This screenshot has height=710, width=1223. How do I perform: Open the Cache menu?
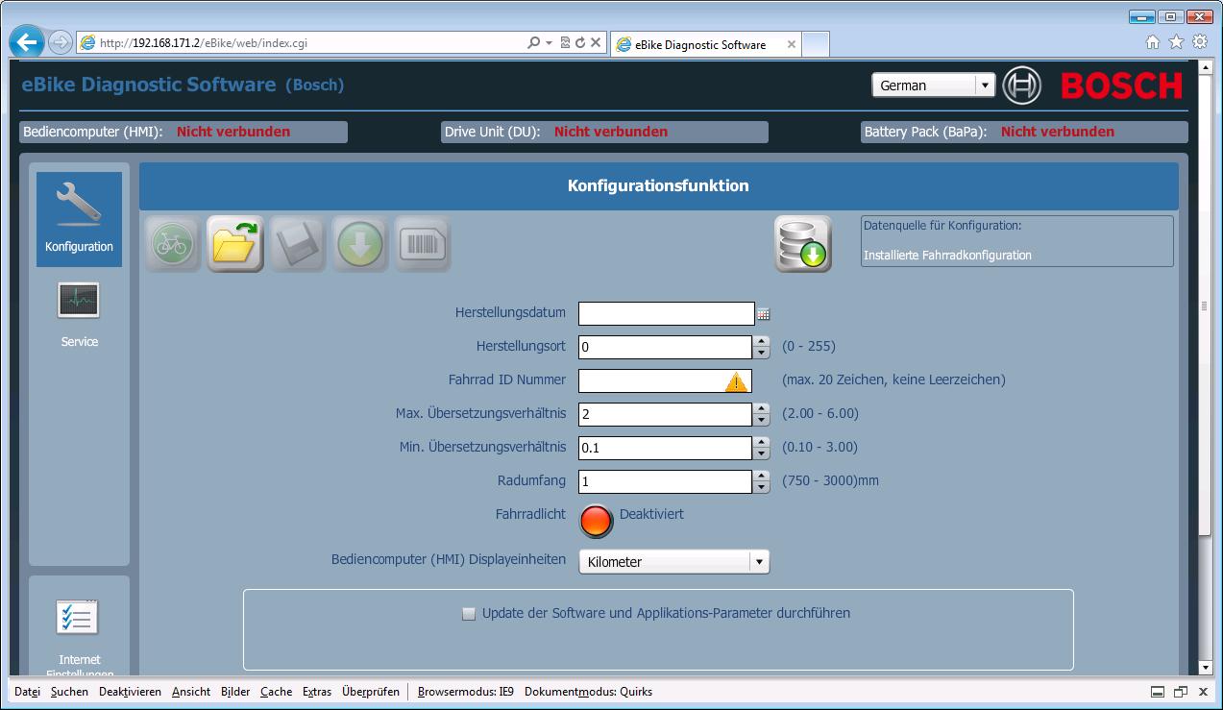276,692
